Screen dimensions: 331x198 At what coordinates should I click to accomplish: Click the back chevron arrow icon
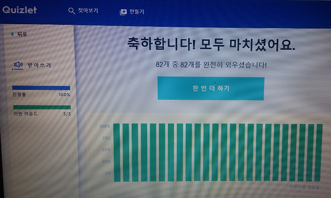pyautogui.click(x=12, y=34)
